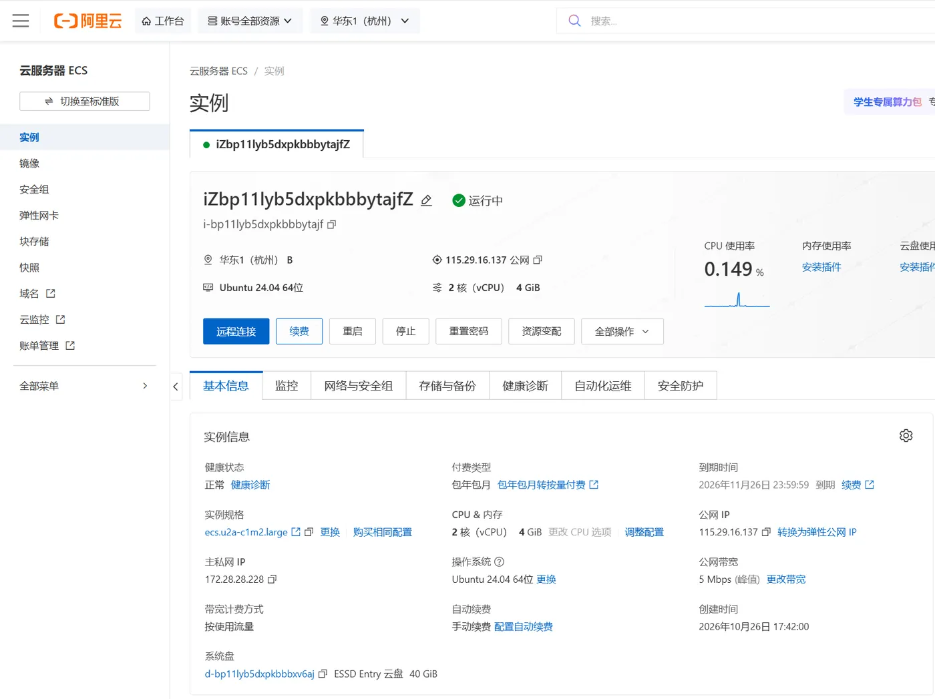Screen dimensions: 935x699
Task: Click the 续费 button in header
Action: coord(299,331)
